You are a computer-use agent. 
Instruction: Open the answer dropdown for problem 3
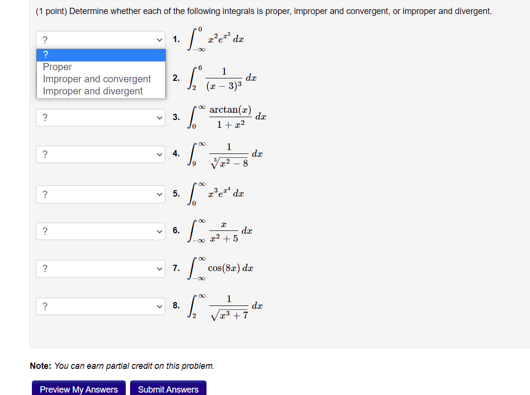click(x=100, y=117)
